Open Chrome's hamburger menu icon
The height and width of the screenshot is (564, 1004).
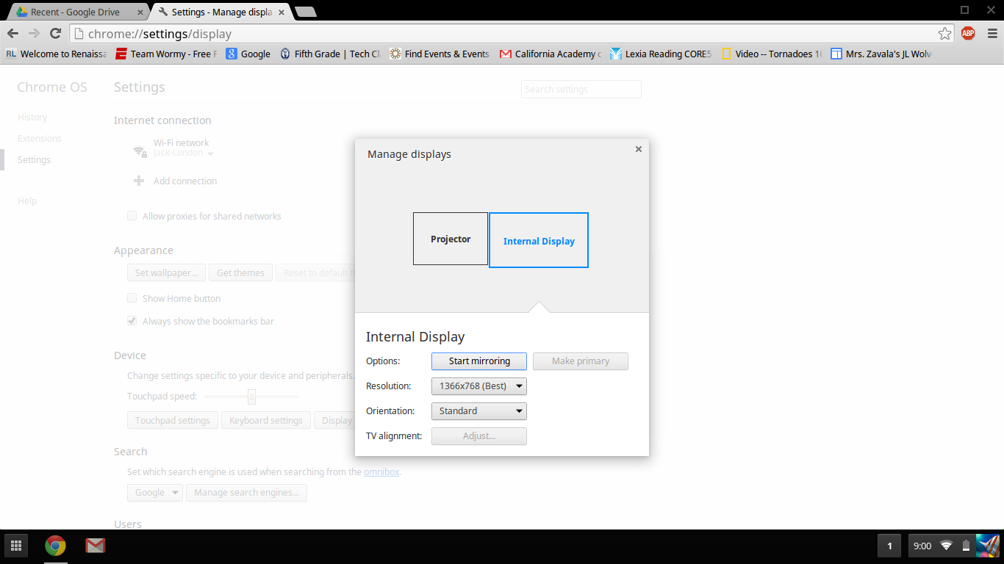991,33
